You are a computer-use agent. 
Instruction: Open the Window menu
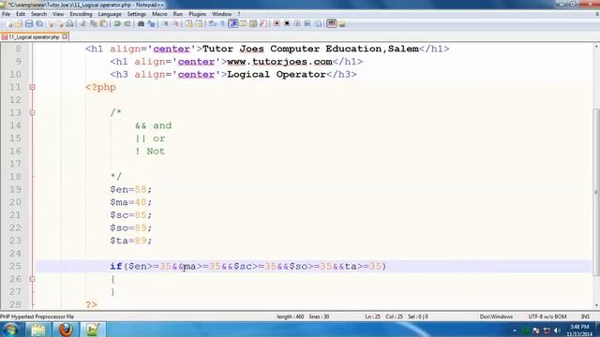tap(221, 14)
